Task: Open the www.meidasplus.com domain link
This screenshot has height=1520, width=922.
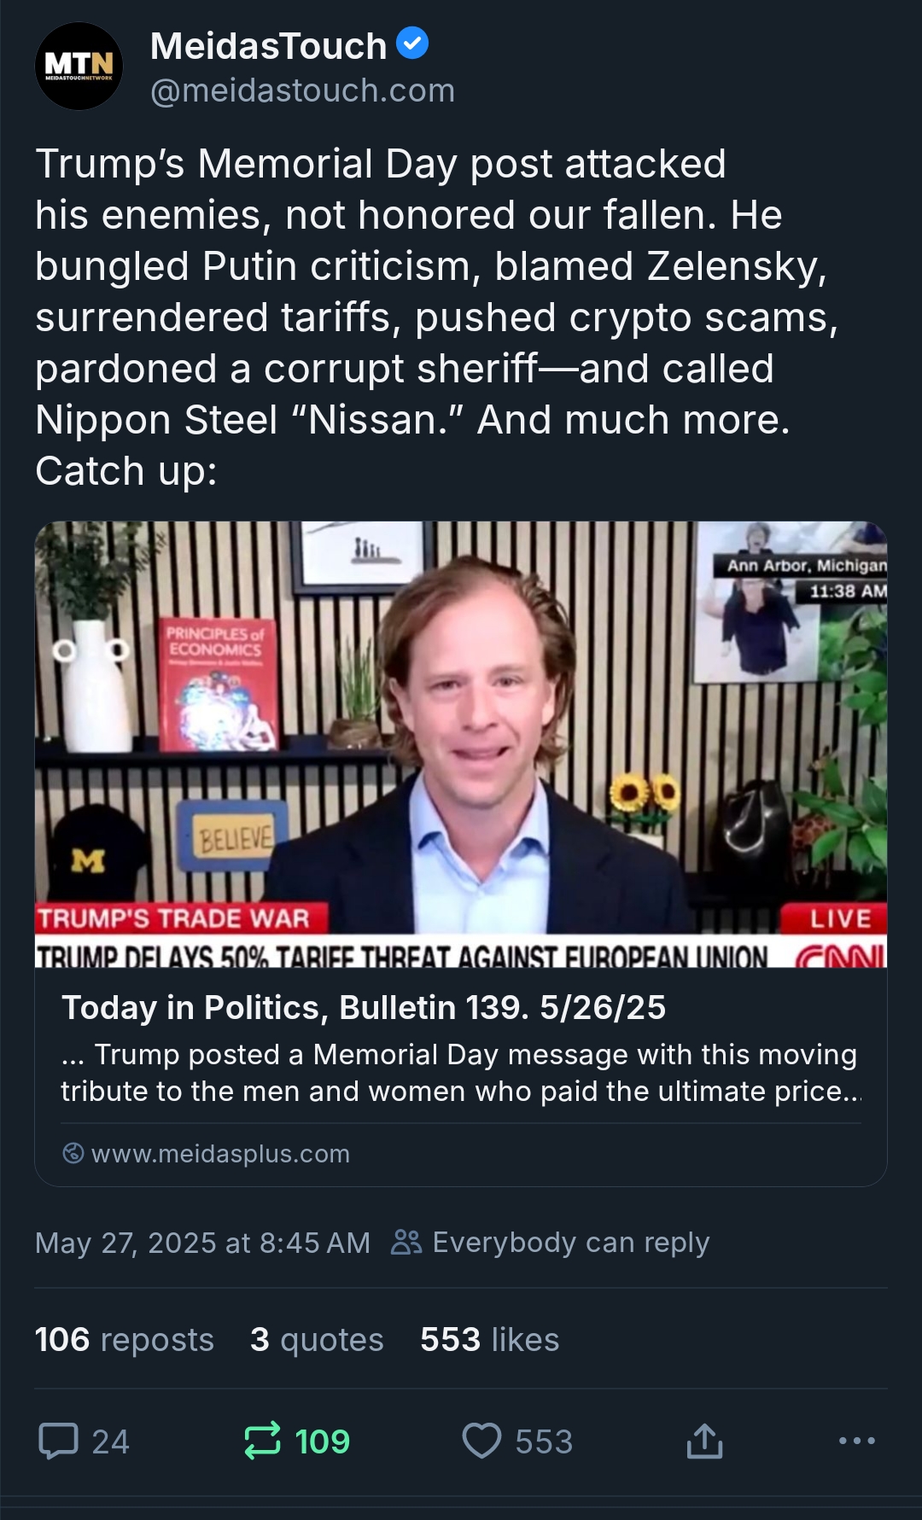Action: tap(220, 1154)
